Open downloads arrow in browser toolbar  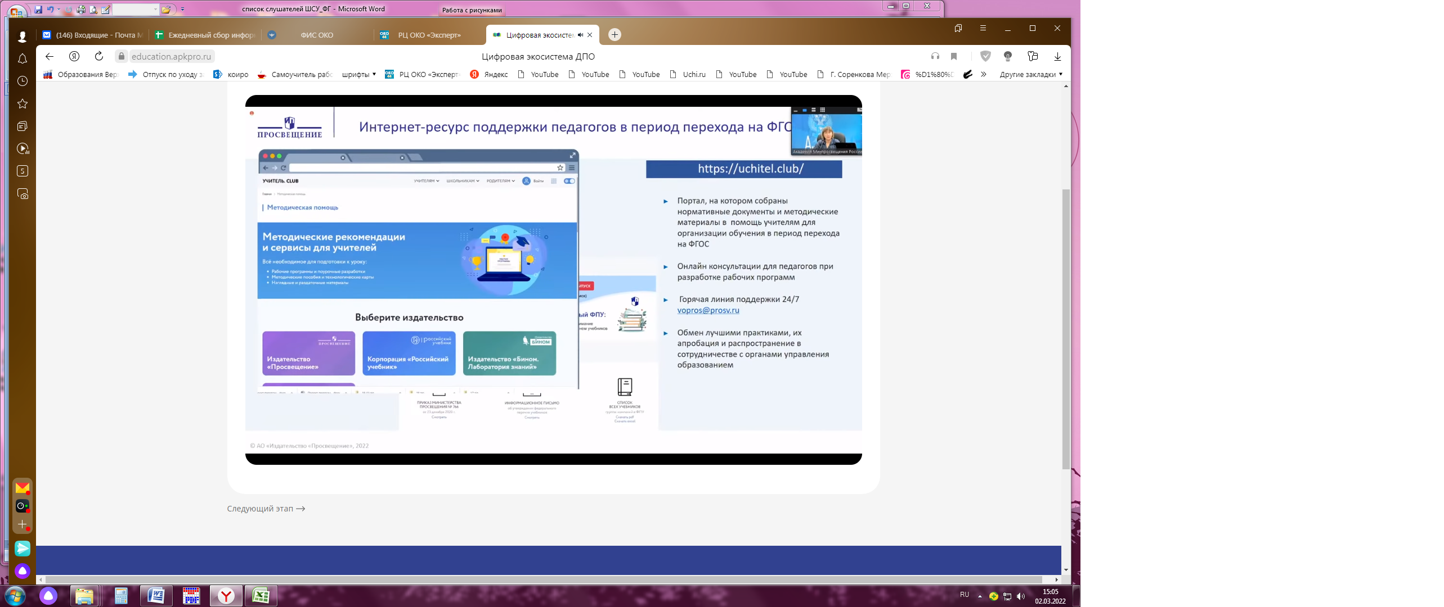tap(1057, 56)
